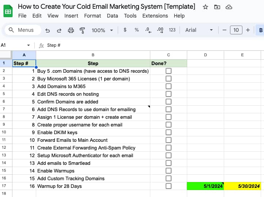The width and height of the screenshot is (264, 197).
Task: Open the File menu
Action: tap(22, 16)
